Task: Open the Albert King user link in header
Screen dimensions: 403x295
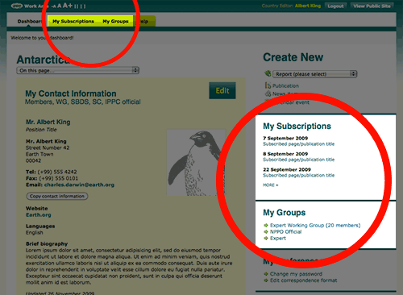Action: pos(308,6)
